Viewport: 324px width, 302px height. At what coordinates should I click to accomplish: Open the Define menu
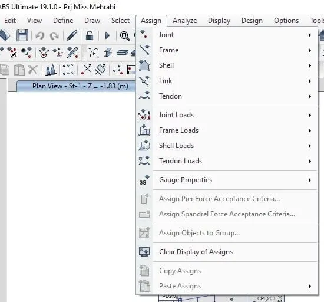(x=63, y=21)
